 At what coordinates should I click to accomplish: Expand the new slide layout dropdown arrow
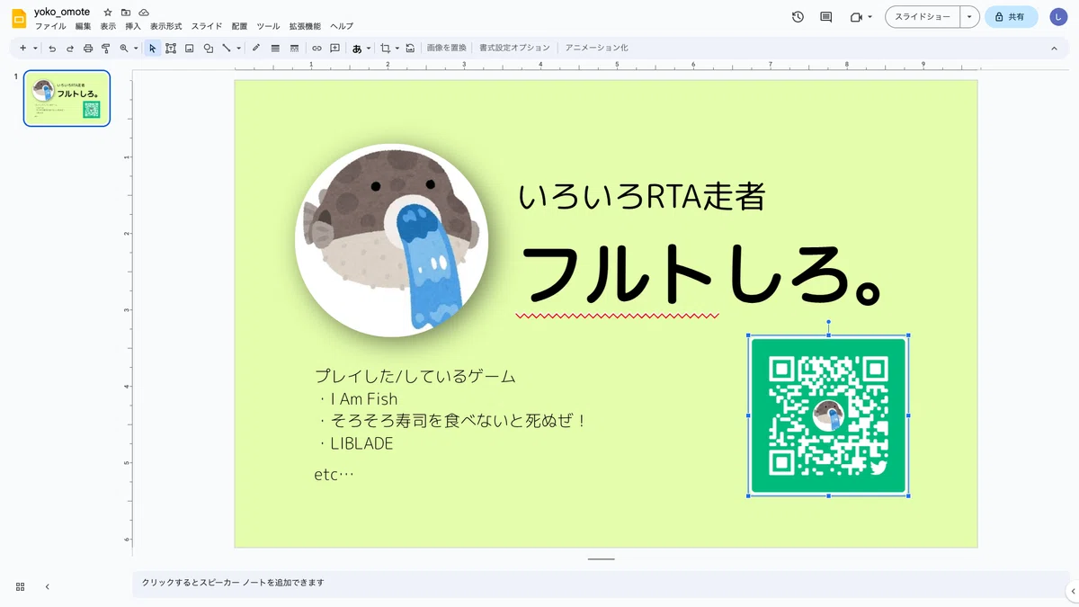tap(35, 48)
